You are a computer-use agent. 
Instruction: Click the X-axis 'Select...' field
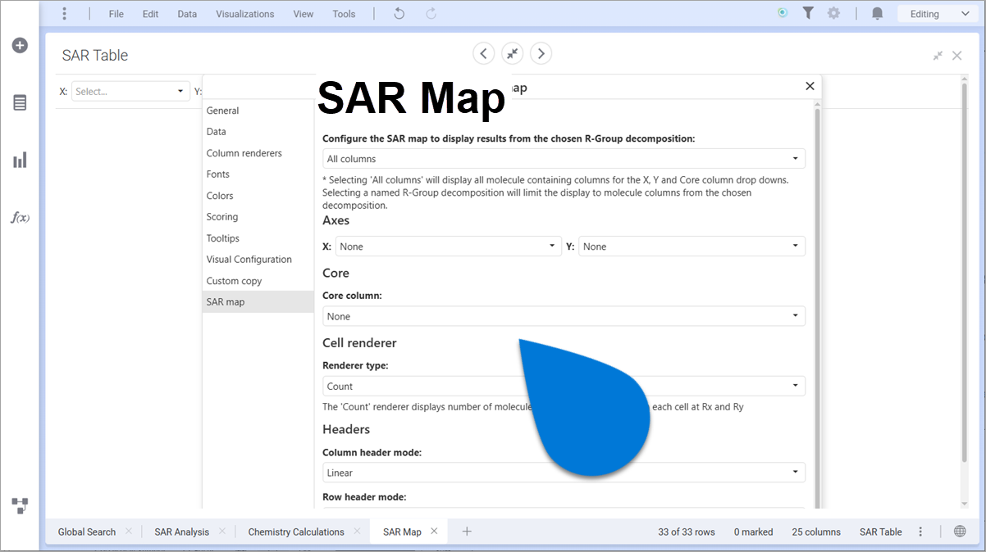(130, 91)
